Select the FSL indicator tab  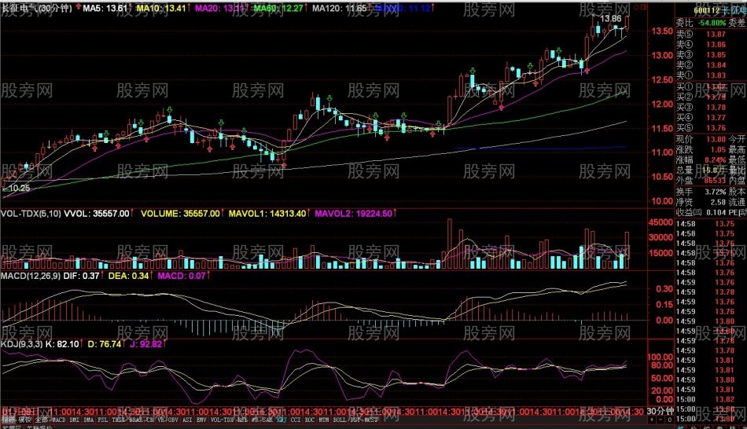pyautogui.click(x=103, y=420)
